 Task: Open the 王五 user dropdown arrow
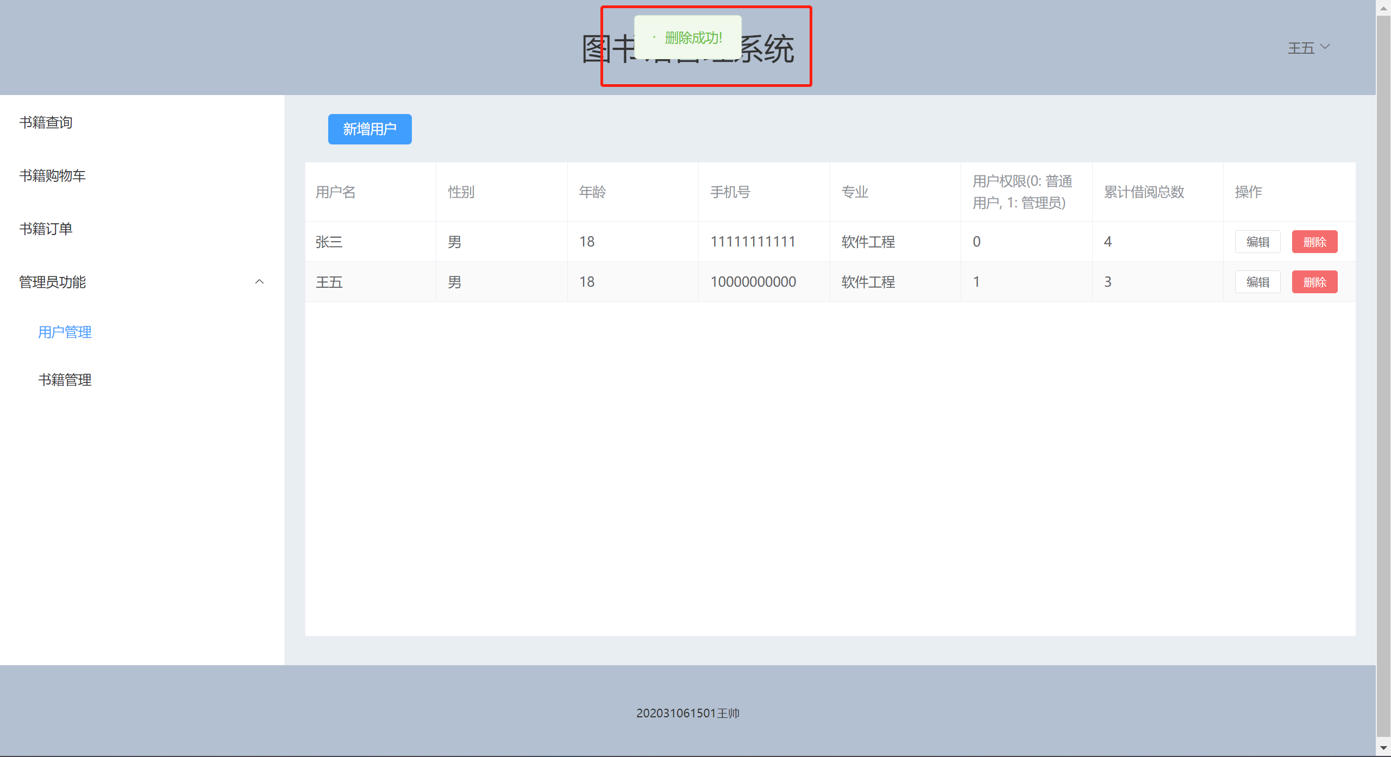pos(1325,47)
